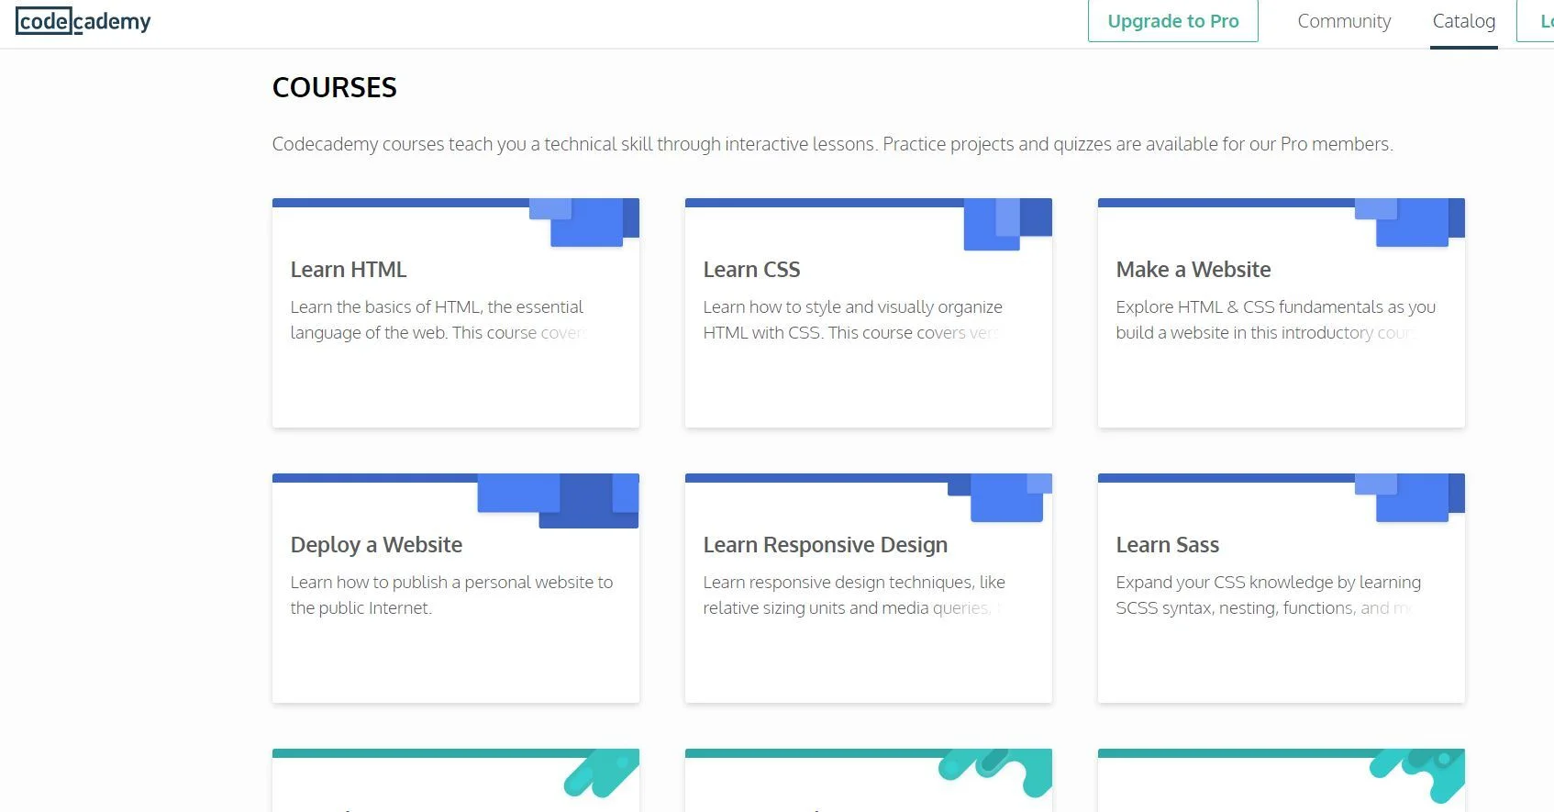This screenshot has width=1554, height=812.
Task: Click the 'Learn responsive design techniques' description
Action: pos(854,595)
